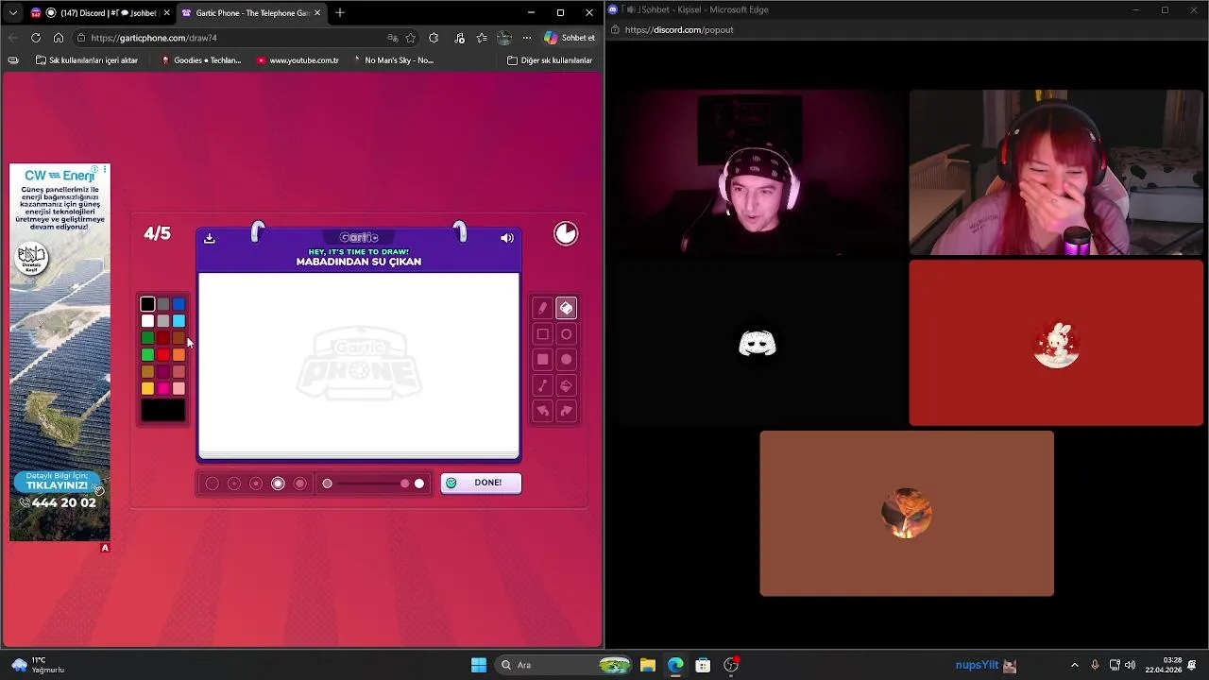Select the paint bucket Fill tool

[566, 385]
